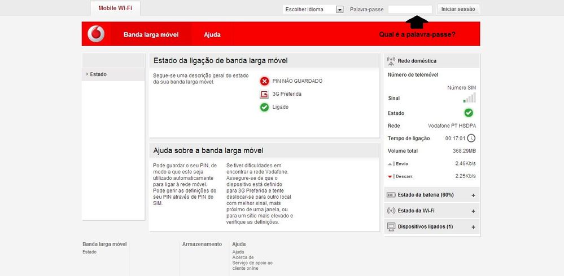
Task: Click the Iniciar sessão button
Action: pyautogui.click(x=459, y=9)
